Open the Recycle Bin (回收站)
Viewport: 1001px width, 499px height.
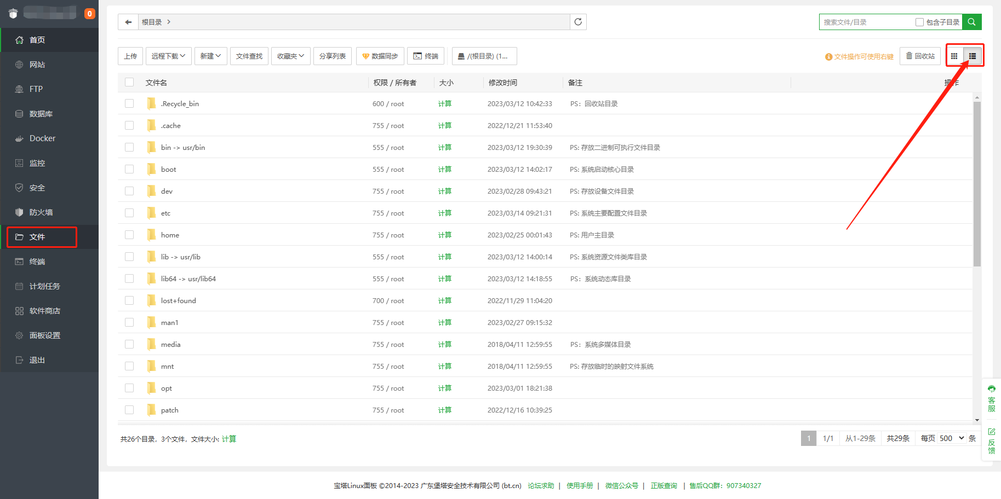[x=920, y=56]
